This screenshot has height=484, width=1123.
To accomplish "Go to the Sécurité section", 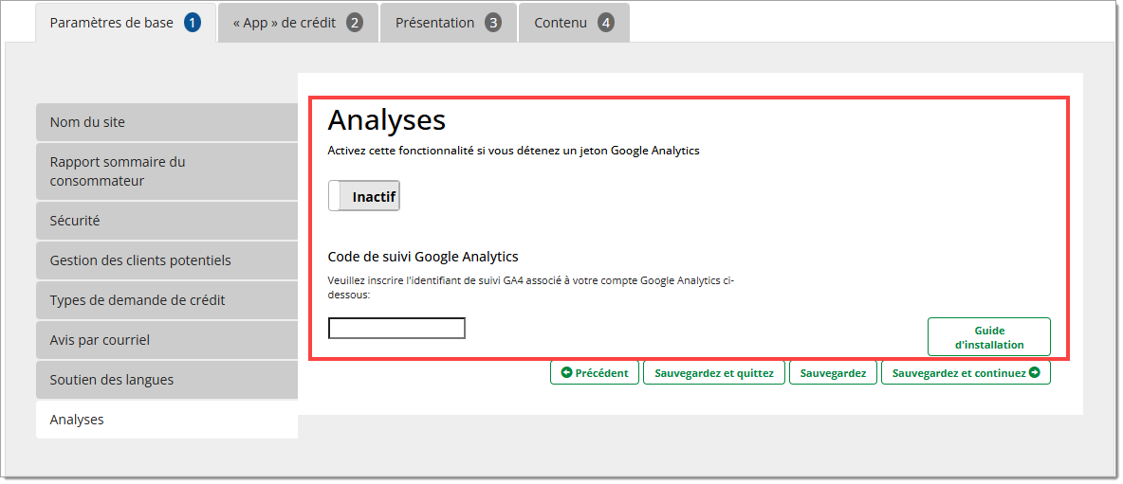I will tap(167, 221).
